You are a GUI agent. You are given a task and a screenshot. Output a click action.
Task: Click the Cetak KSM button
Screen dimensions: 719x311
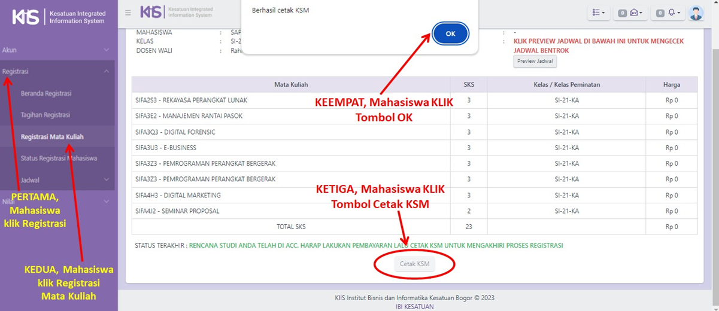pyautogui.click(x=414, y=264)
